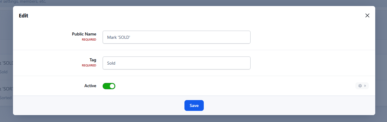Toggle the Active switch off
The height and width of the screenshot is (122, 387).
(x=109, y=86)
